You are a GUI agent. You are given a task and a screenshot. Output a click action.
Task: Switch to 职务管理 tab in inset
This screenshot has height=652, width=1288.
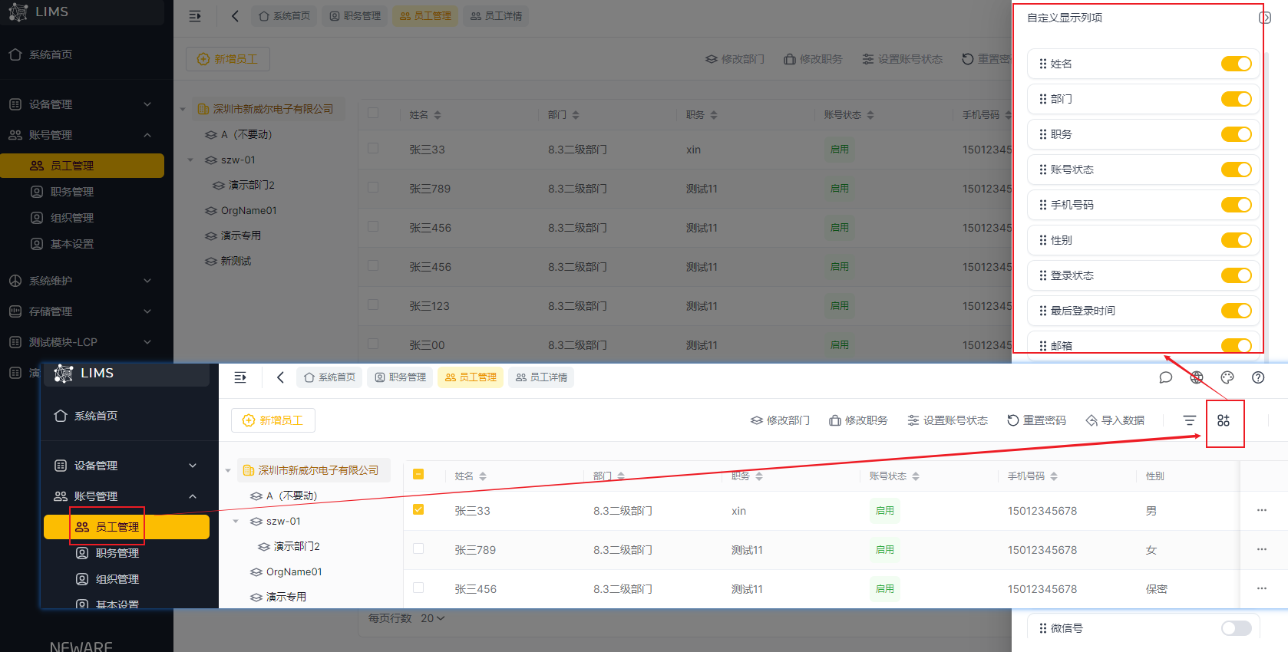pyautogui.click(x=400, y=377)
